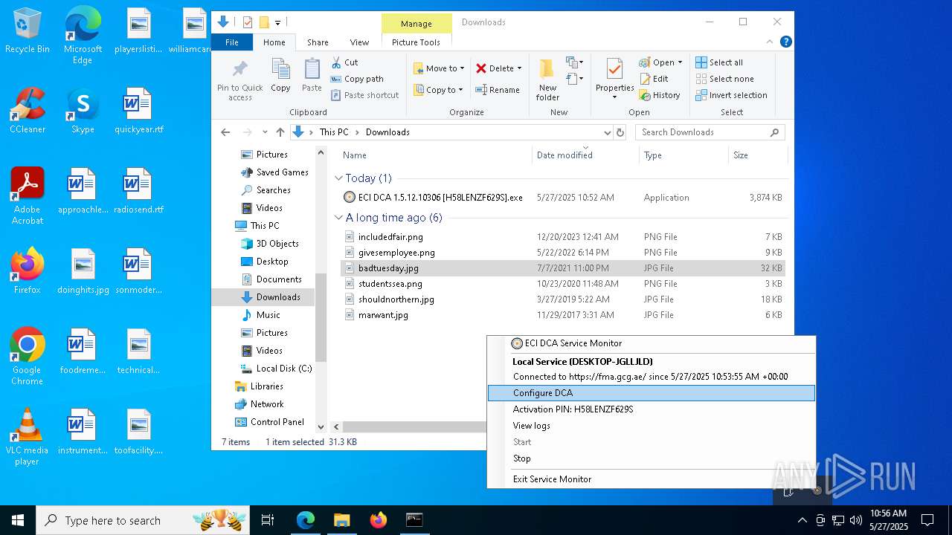Go back in Explorer navigation
The width and height of the screenshot is (952, 535).
click(225, 132)
